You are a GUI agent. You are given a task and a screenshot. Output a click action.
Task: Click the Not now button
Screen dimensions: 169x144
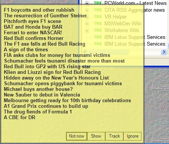(77, 136)
